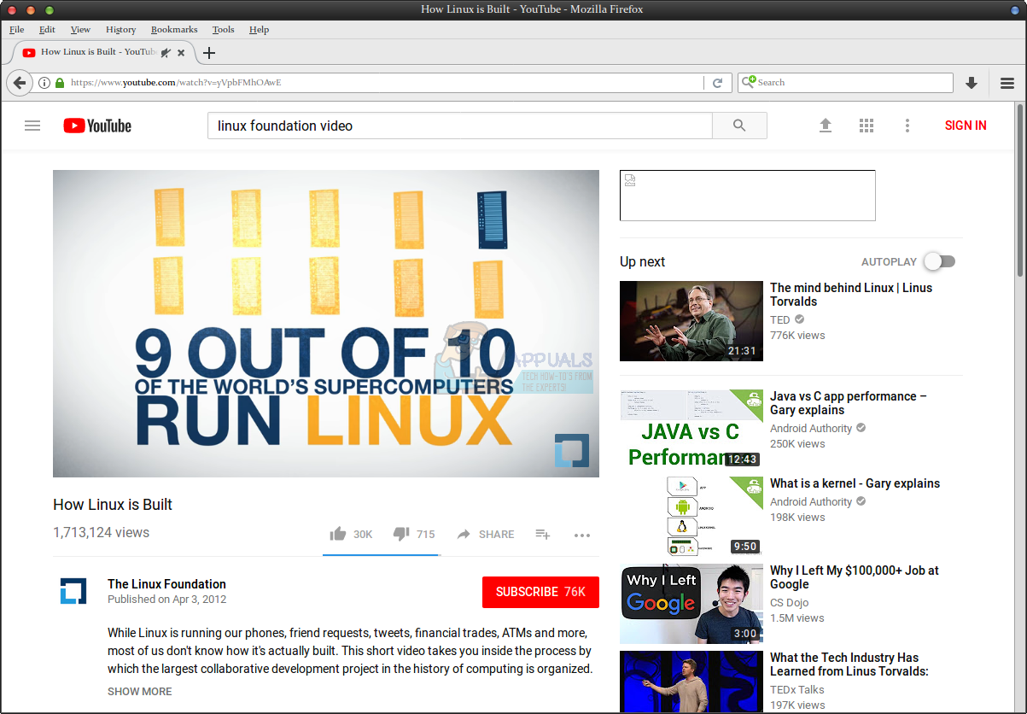Open What the Tech Industry Has Learned title
The height and width of the screenshot is (714, 1027).
pyautogui.click(x=849, y=664)
